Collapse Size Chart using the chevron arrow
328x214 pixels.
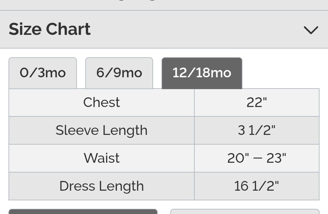click(311, 30)
